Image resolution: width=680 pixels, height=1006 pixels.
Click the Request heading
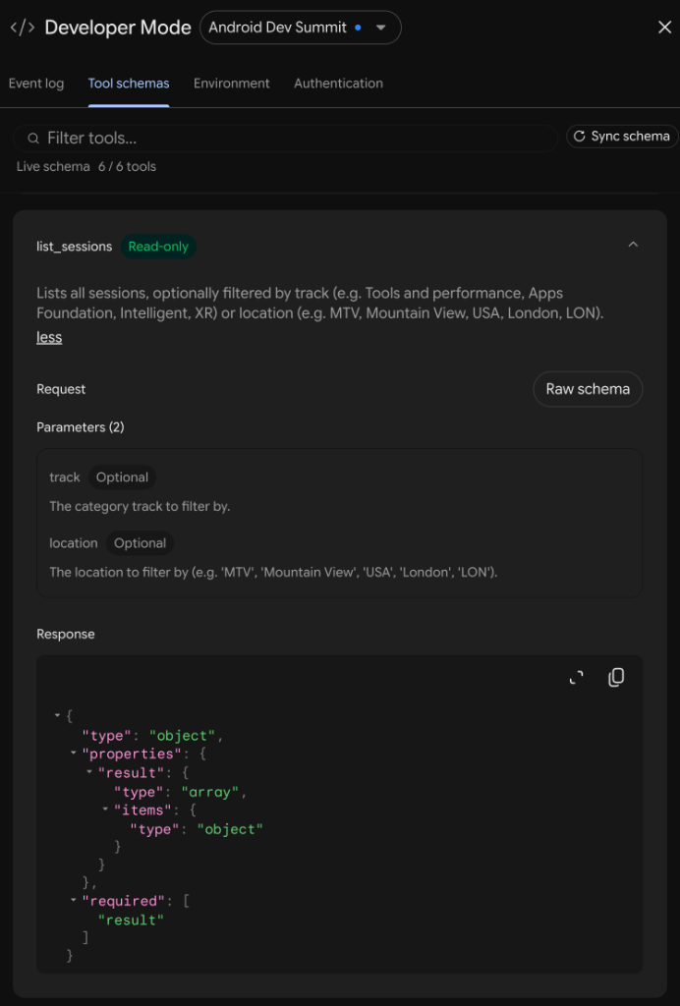coord(61,389)
